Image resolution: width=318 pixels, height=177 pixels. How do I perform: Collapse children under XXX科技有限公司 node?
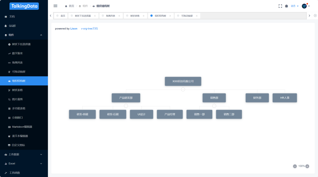click(x=183, y=89)
